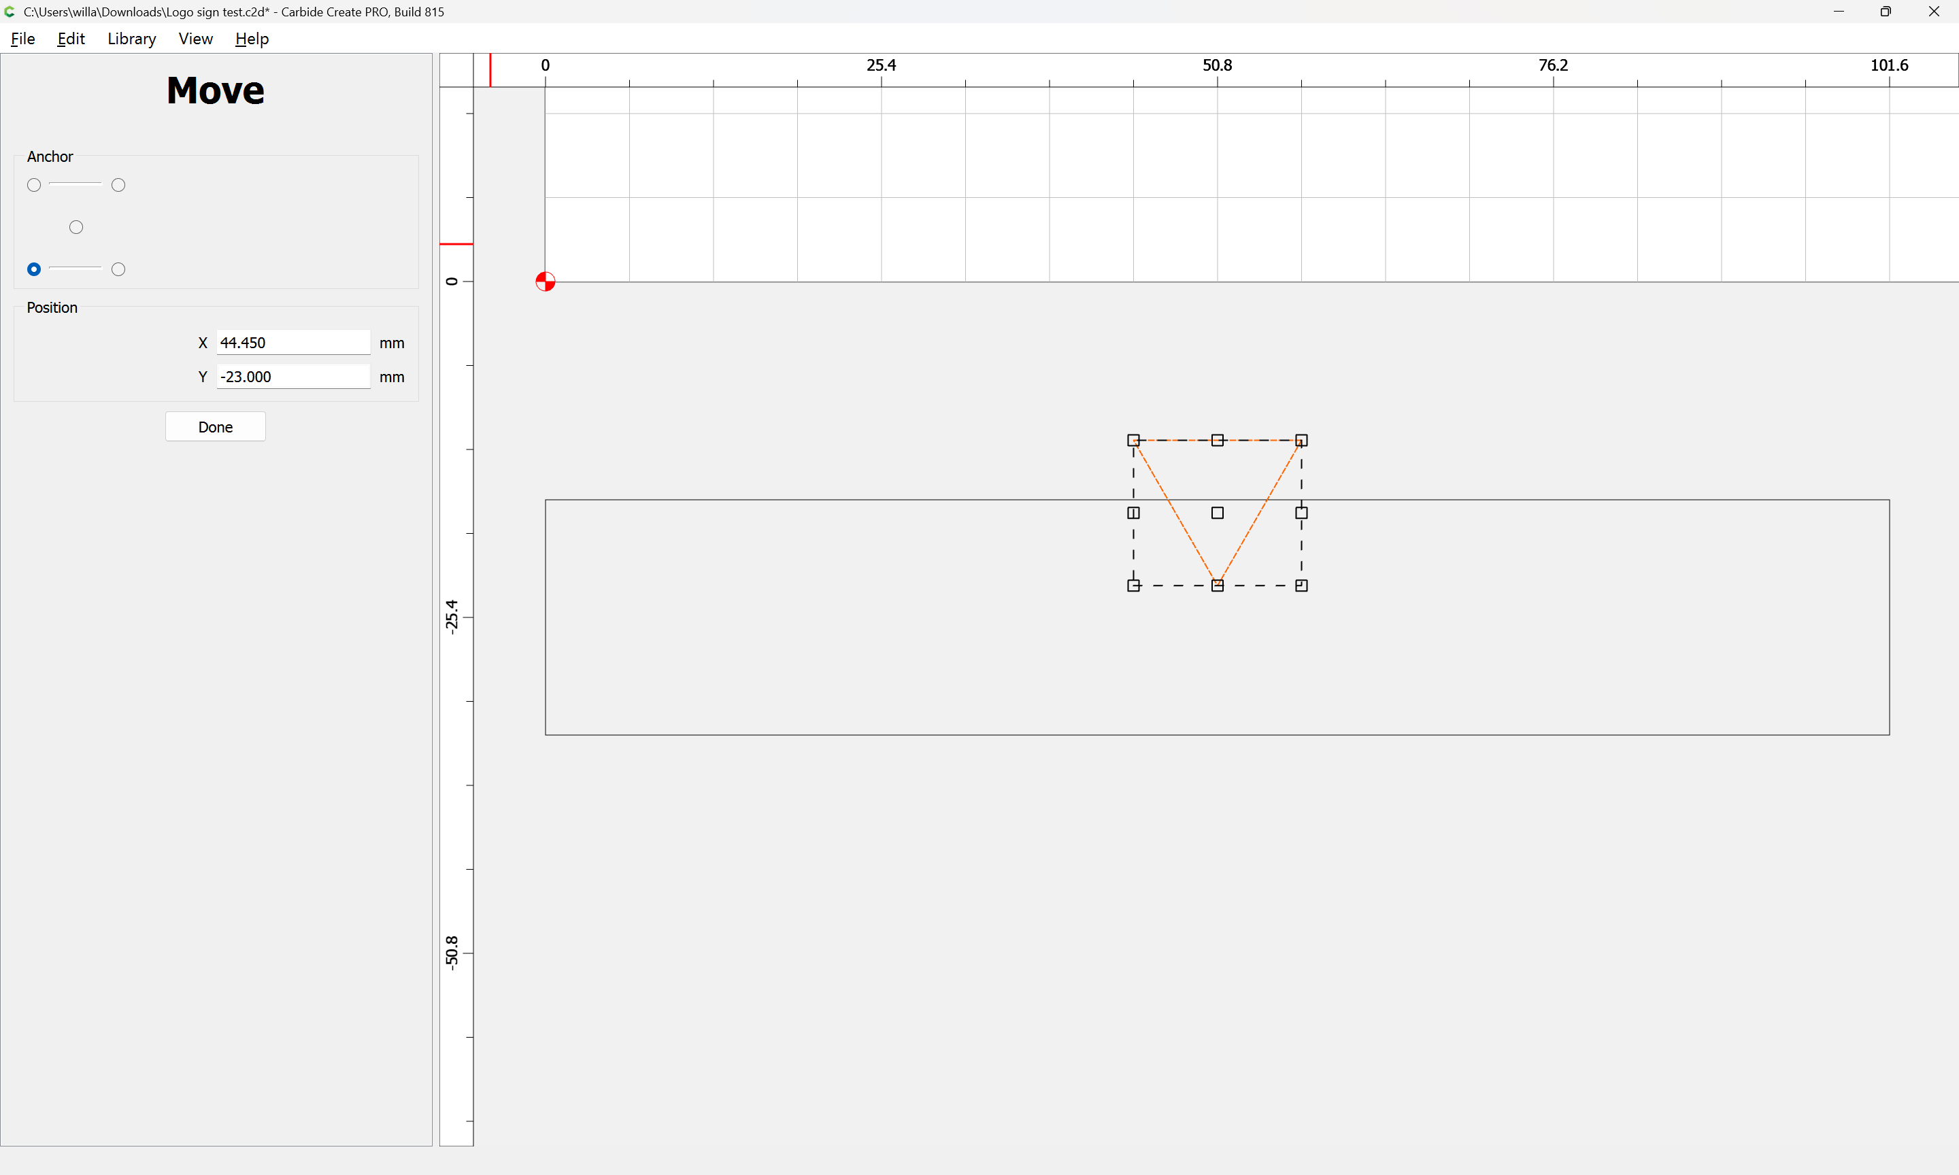
Task: Open the Library menu
Action: coord(131,39)
